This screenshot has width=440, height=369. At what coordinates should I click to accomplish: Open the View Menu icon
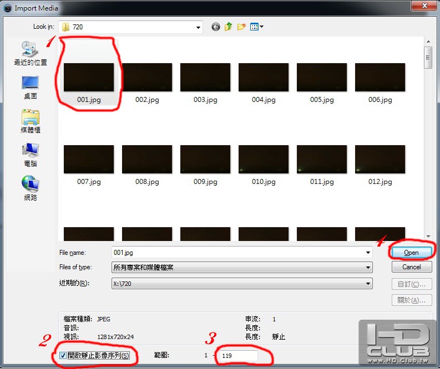coord(257,27)
